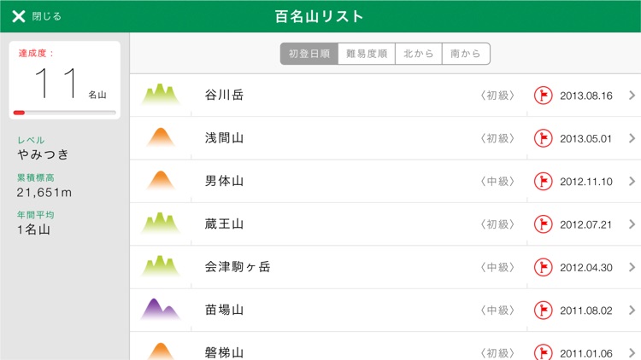
Task: Select the 難易度順 sort tab
Action: pos(367,54)
